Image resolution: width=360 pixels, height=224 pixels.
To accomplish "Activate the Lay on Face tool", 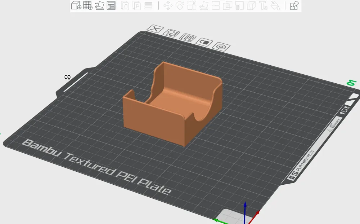I will coord(204,5).
